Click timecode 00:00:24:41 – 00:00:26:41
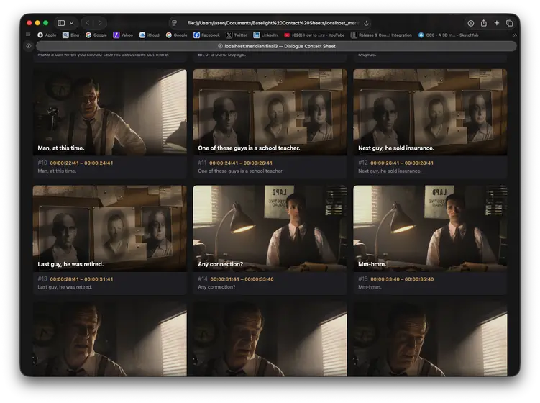This screenshot has width=540, height=403. click(x=241, y=163)
